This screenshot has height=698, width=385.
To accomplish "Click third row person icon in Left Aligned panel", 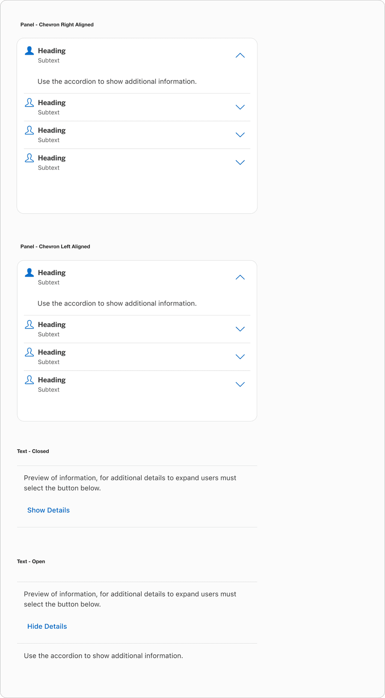I will coord(29,352).
